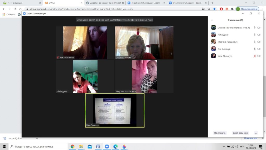Collapse the Участники panel chevron
The width and height of the screenshot is (266, 150).
(212, 20)
